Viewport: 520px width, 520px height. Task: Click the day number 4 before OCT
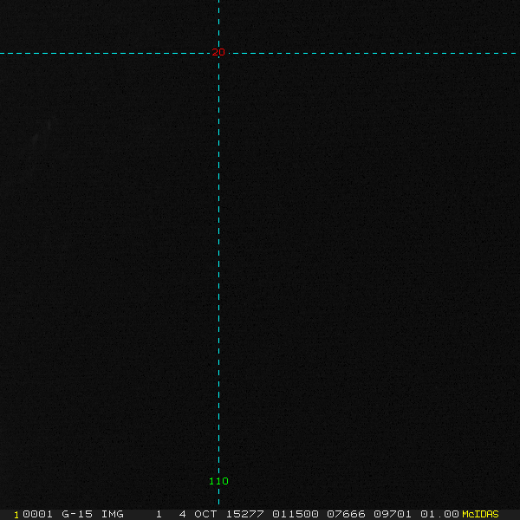[183, 514]
